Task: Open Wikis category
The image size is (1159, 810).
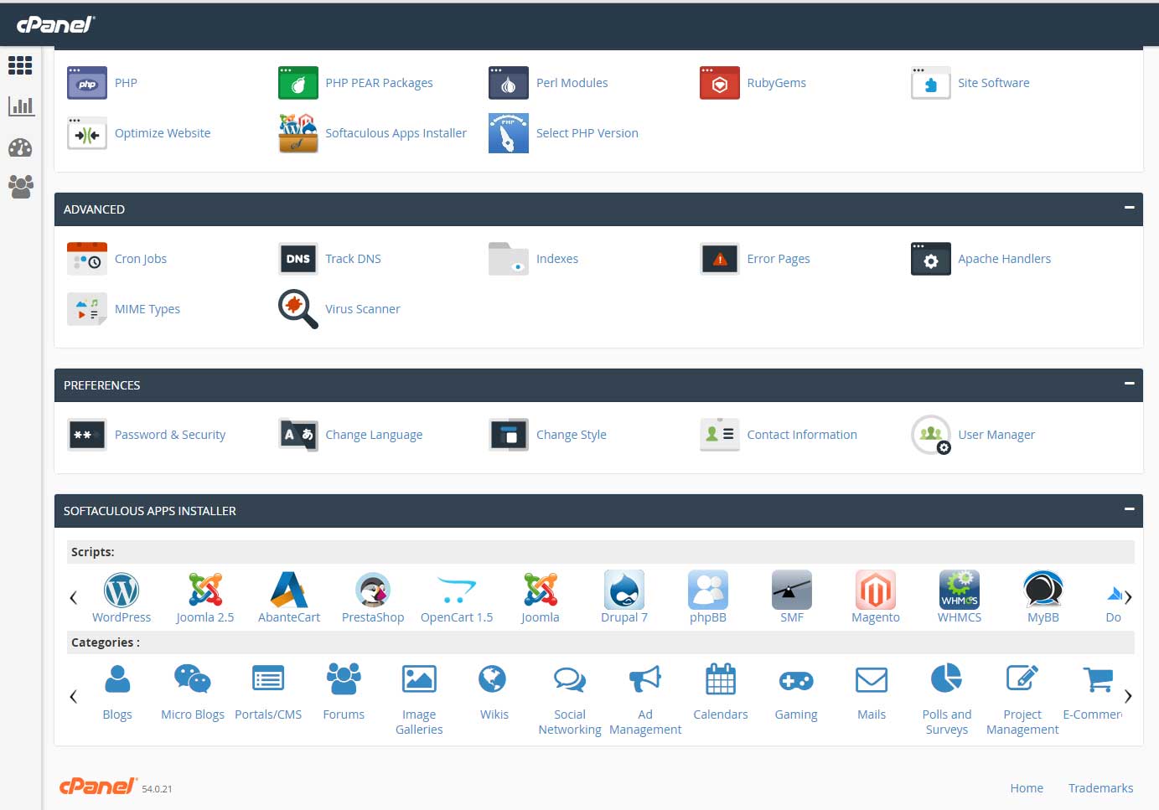Action: pos(494,691)
